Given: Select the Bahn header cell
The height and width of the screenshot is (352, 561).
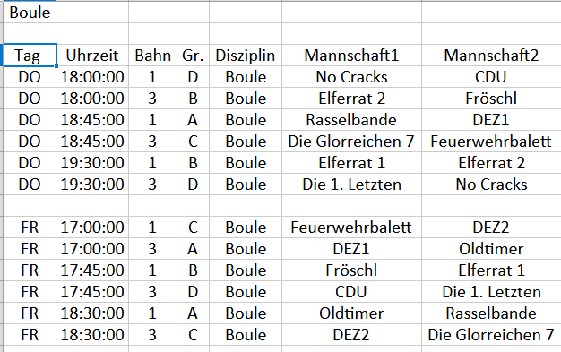Looking at the screenshot, I should coord(152,56).
